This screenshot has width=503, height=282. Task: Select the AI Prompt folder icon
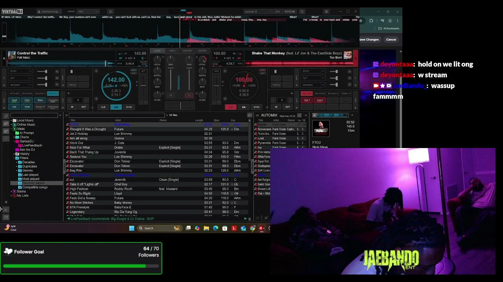click(17, 133)
